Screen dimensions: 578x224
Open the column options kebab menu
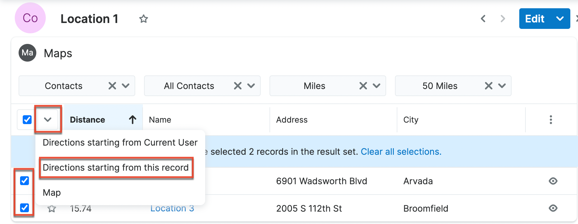(x=551, y=120)
